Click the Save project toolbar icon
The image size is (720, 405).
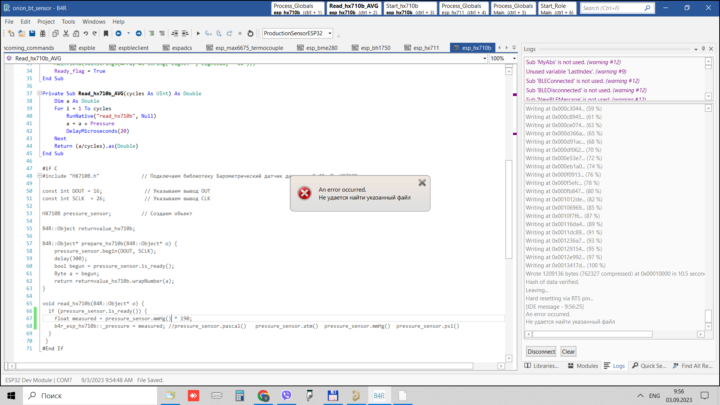(x=32, y=33)
